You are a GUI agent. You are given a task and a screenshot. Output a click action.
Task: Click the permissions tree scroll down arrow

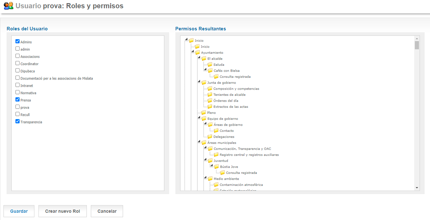(417, 188)
